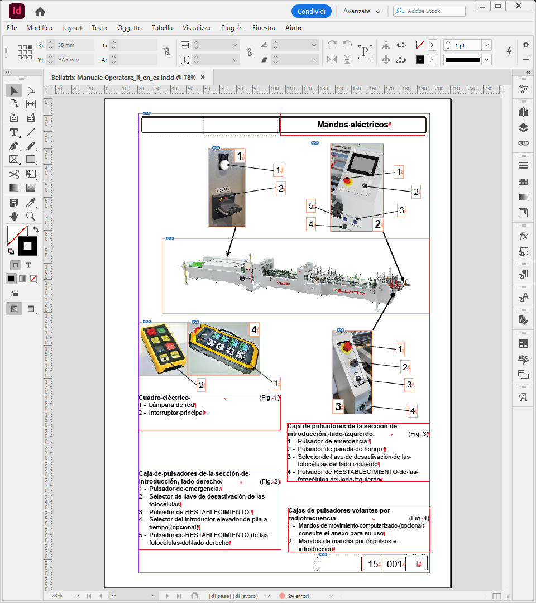Image resolution: width=536 pixels, height=603 pixels.
Task: Select the Rectangle Frame tool
Action: click(14, 159)
